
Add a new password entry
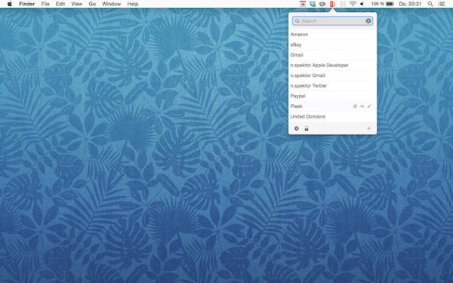[368, 128]
